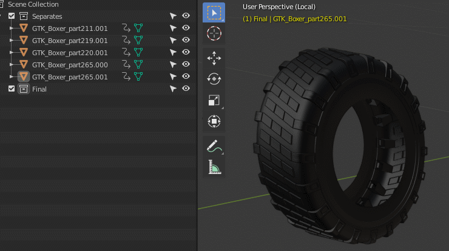The height and width of the screenshot is (251, 449).
Task: Select the Transform tool
Action: click(x=214, y=121)
